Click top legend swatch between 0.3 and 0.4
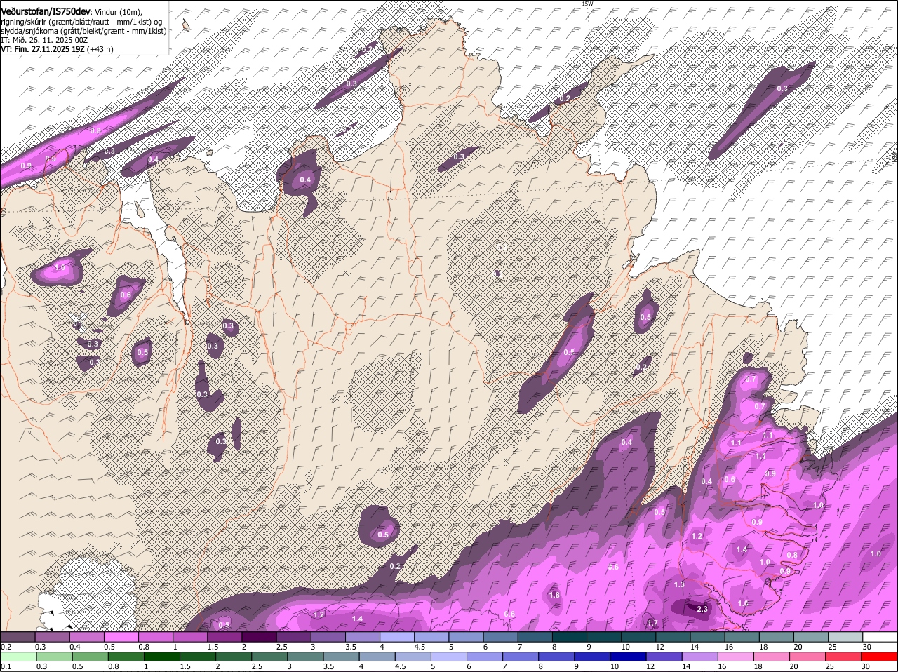 (52, 636)
